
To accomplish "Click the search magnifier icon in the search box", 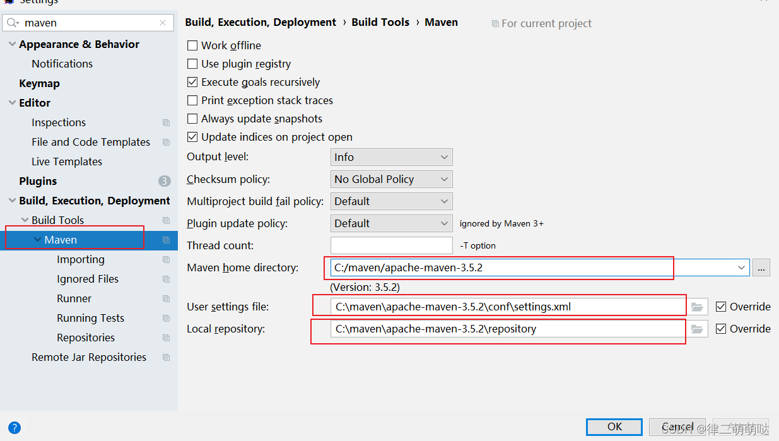I will [13, 23].
